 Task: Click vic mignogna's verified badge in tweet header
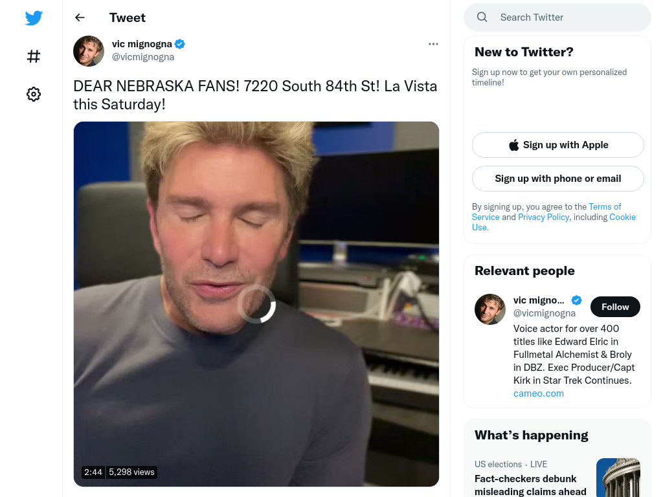[x=180, y=44]
